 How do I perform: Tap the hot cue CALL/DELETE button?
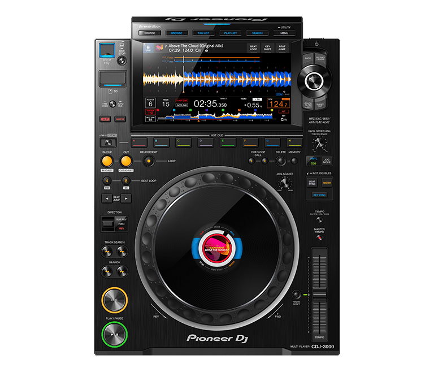tap(108, 142)
